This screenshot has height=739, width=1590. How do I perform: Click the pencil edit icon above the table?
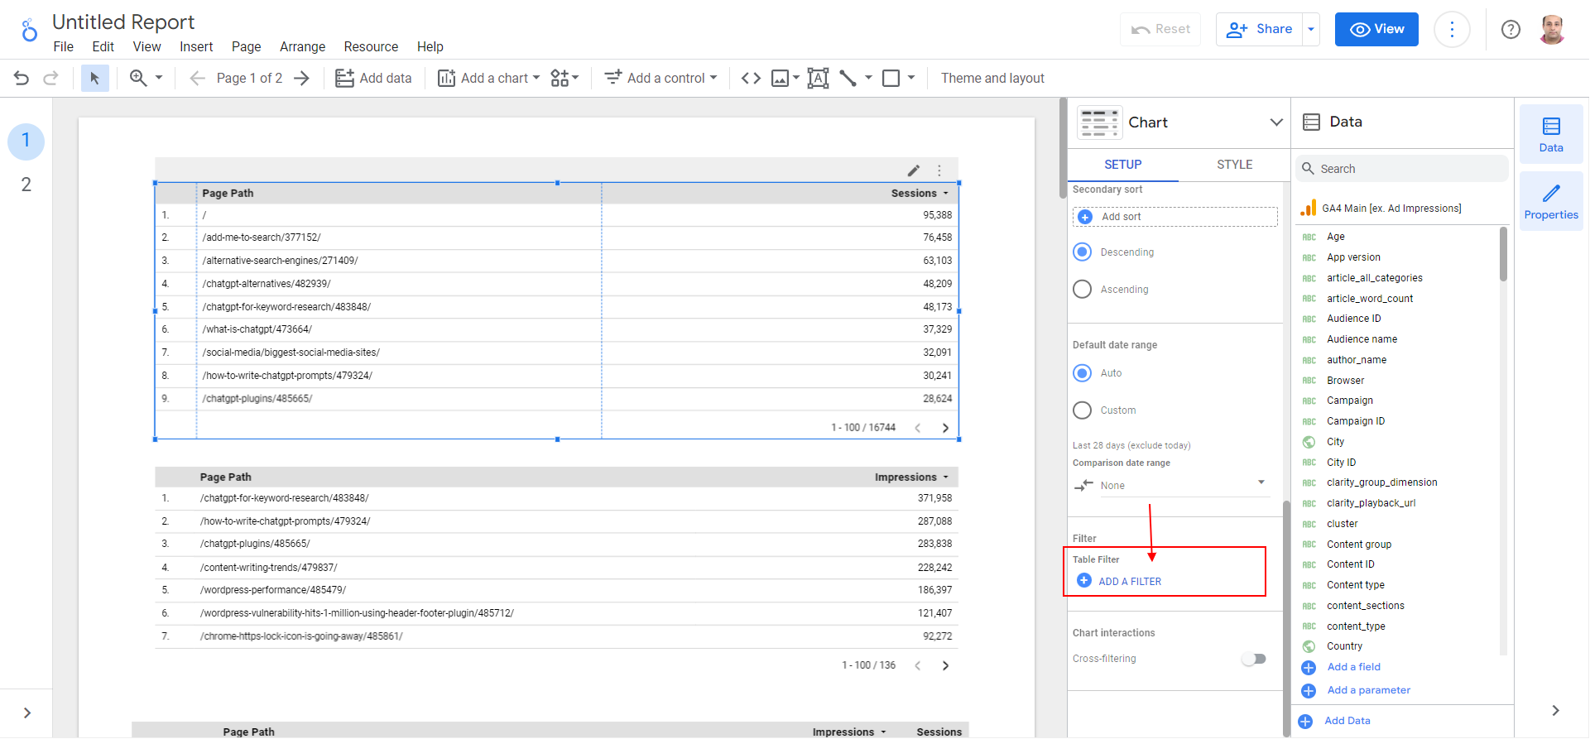point(914,170)
